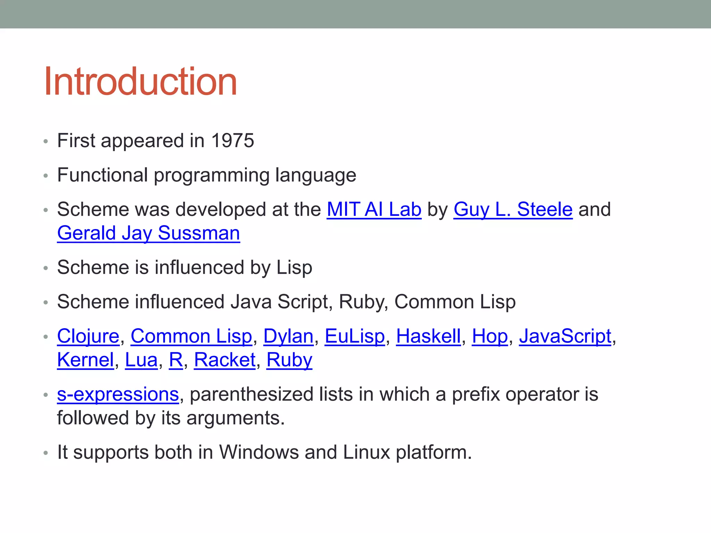Open the R language link
The height and width of the screenshot is (533, 711).
point(176,360)
